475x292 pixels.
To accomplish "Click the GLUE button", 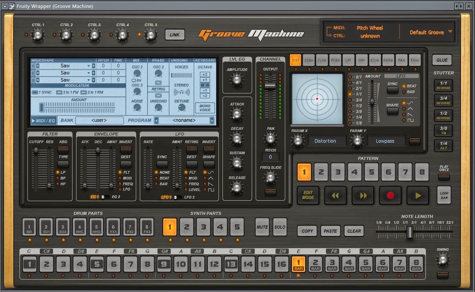I will 443,60.
